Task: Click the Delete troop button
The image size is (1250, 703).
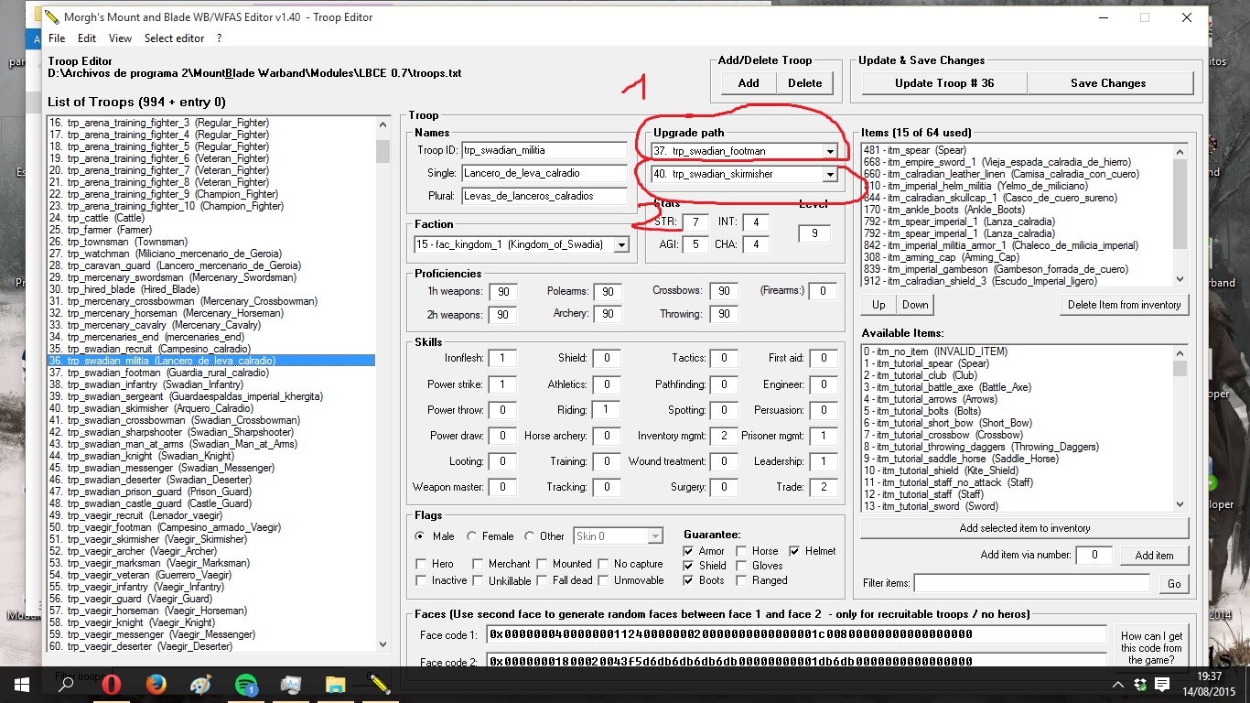Action: tap(805, 82)
